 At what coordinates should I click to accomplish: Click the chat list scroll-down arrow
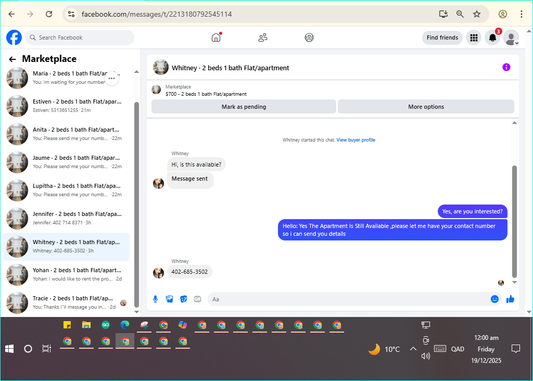(x=137, y=312)
